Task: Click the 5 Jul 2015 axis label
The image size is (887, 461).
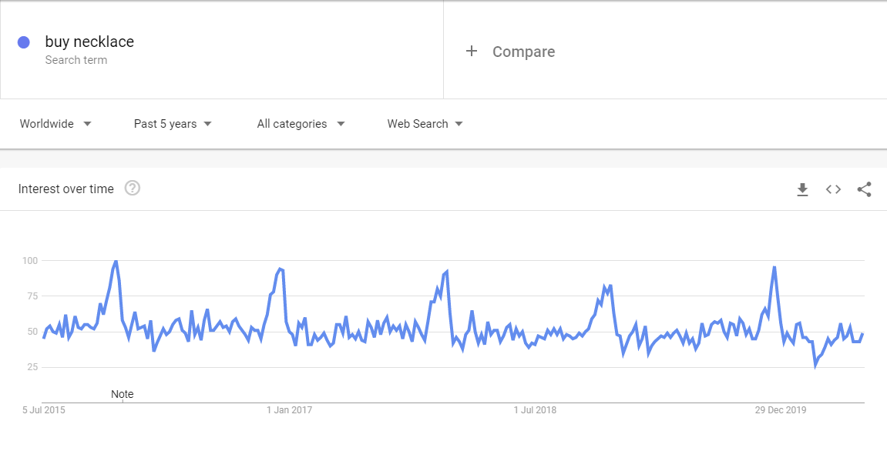Action: (44, 410)
